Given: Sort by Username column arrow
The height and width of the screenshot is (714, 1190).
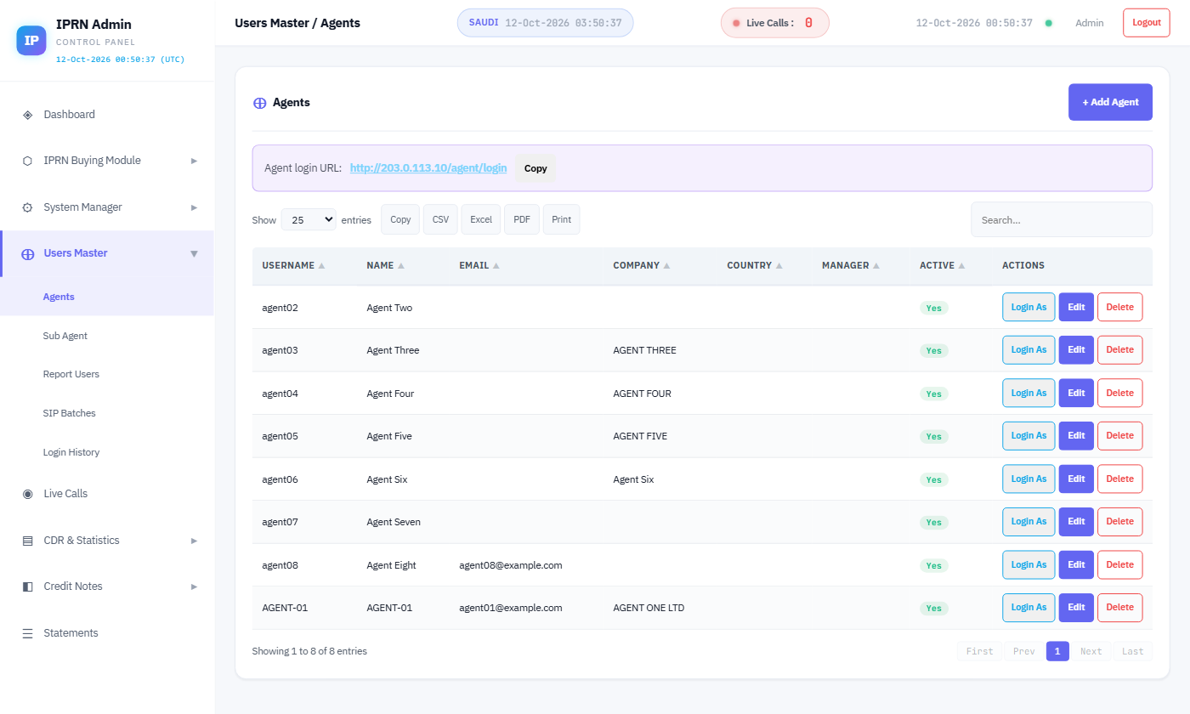Looking at the screenshot, I should click(321, 266).
